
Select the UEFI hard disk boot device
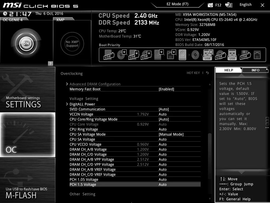158,55
